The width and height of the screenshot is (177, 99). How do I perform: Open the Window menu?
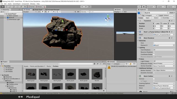pos(33,4)
